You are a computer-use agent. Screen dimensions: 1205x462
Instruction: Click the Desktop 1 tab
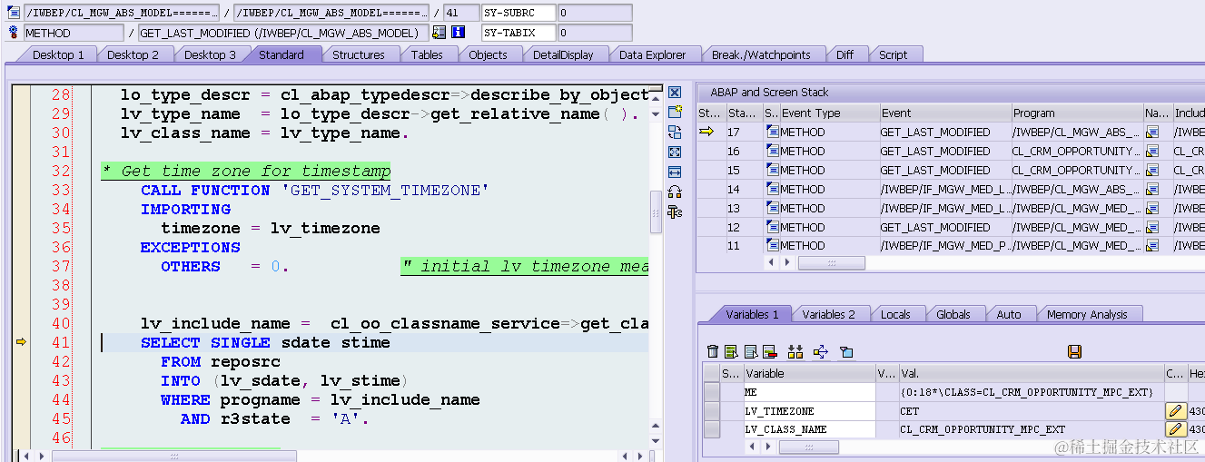58,54
